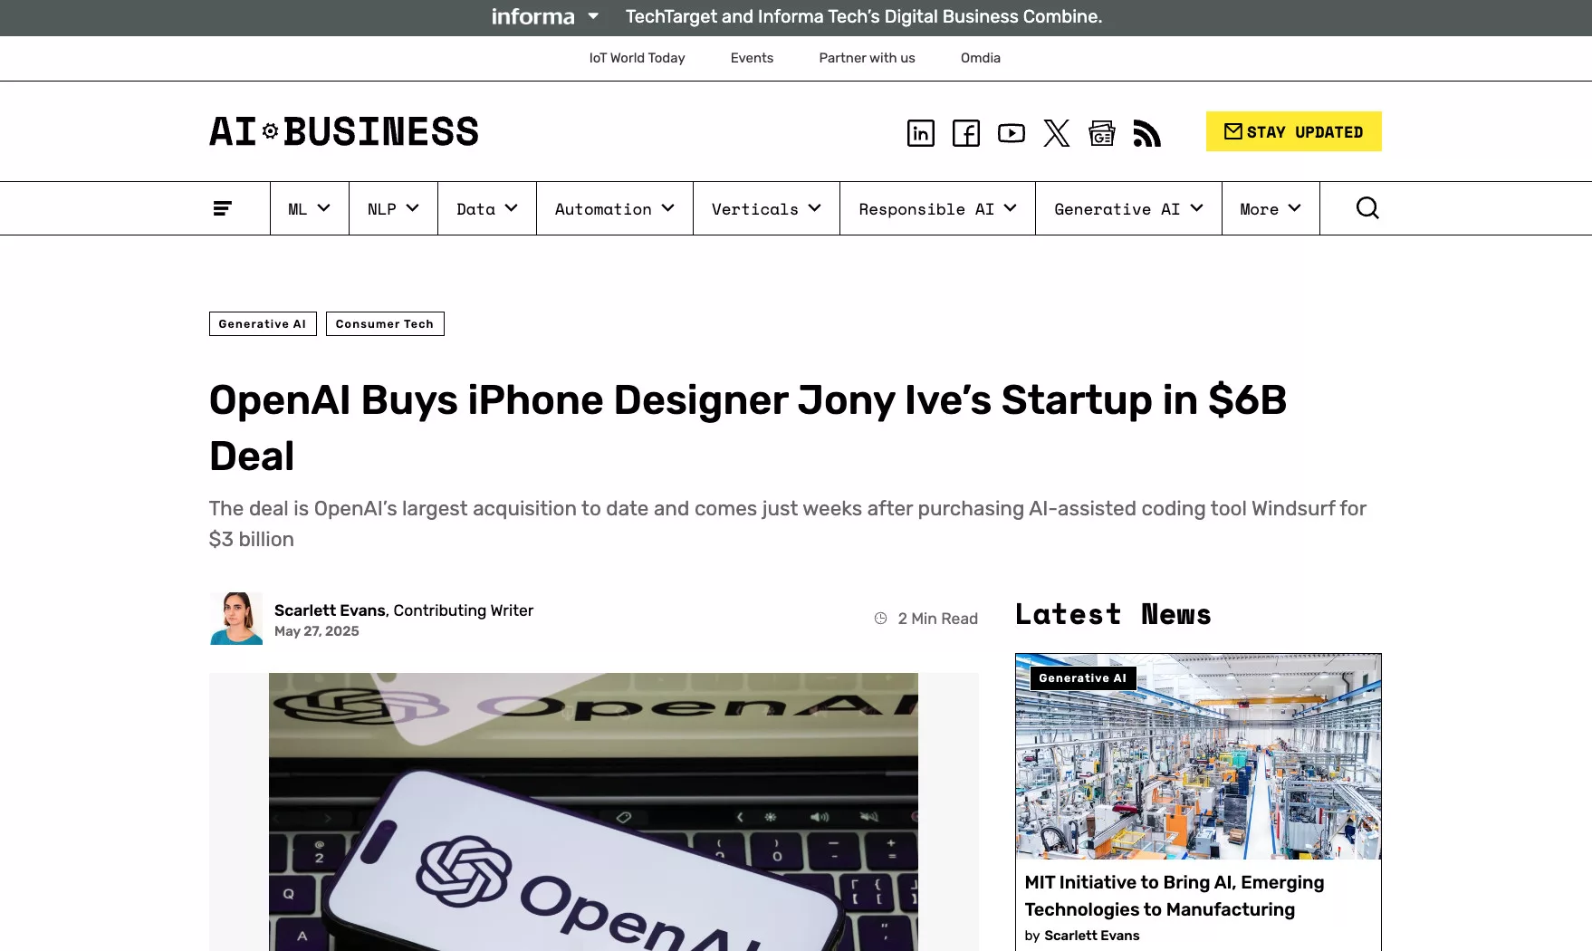Open the Google News icon
The width and height of the screenshot is (1592, 951).
pos(1101,133)
